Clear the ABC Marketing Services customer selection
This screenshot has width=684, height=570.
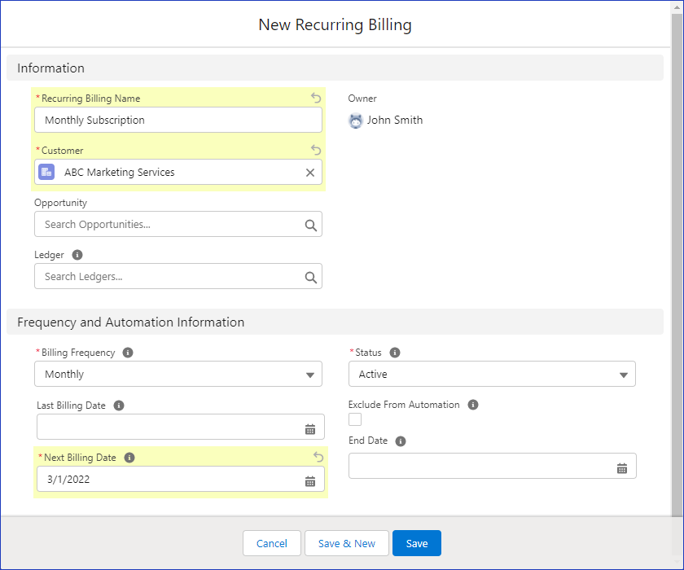coord(310,173)
